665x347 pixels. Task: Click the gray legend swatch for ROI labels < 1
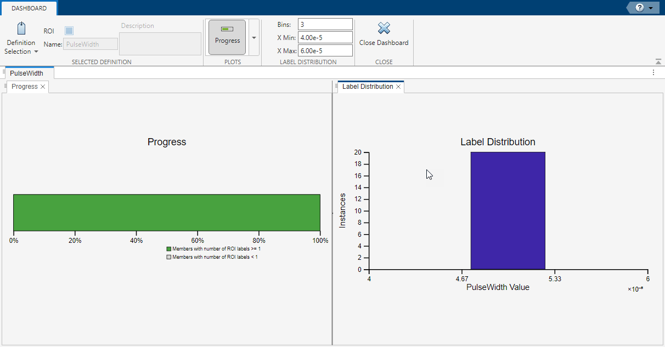(168, 257)
